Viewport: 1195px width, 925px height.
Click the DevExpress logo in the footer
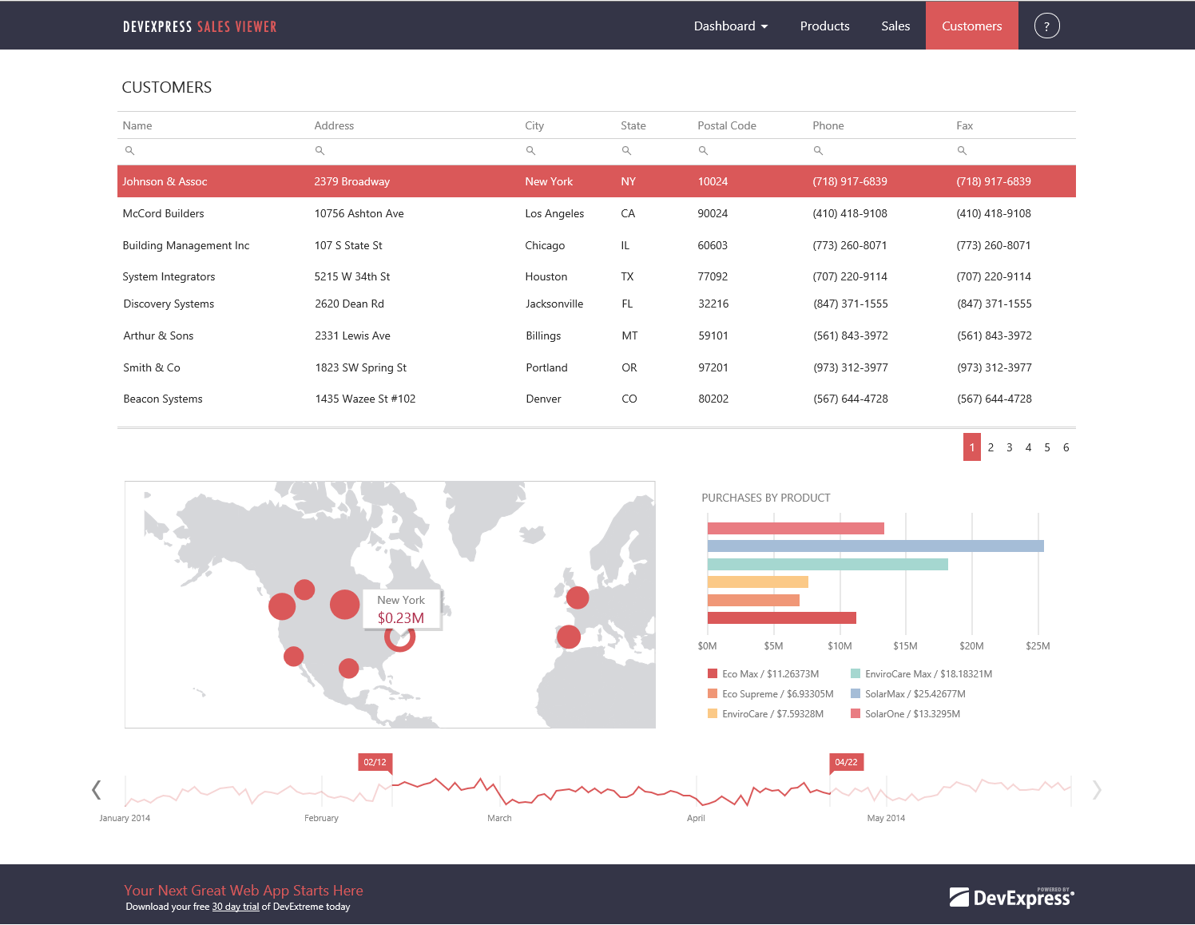tap(1011, 896)
